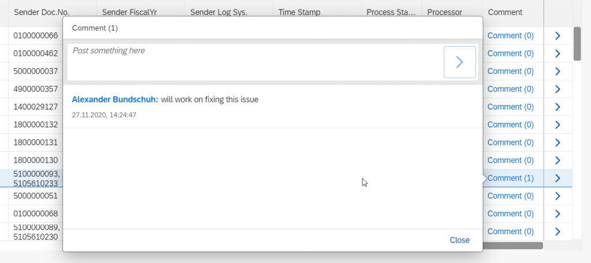Open details arrow for document 0100000462
The width and height of the screenshot is (591, 263).
pyautogui.click(x=558, y=54)
